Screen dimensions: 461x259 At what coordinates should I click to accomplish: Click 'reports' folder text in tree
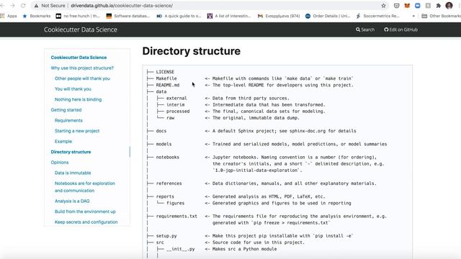(x=165, y=196)
